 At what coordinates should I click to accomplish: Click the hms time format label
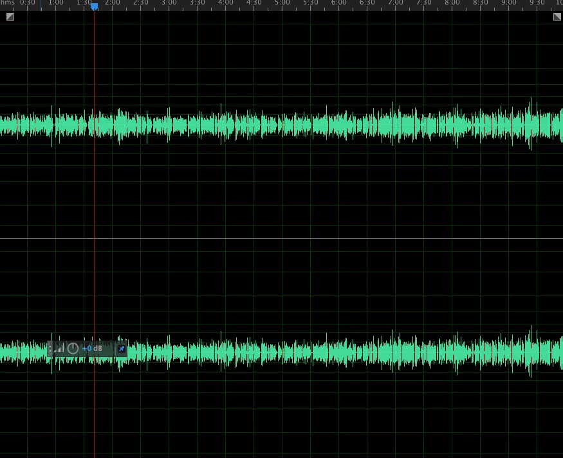(x=8, y=3)
